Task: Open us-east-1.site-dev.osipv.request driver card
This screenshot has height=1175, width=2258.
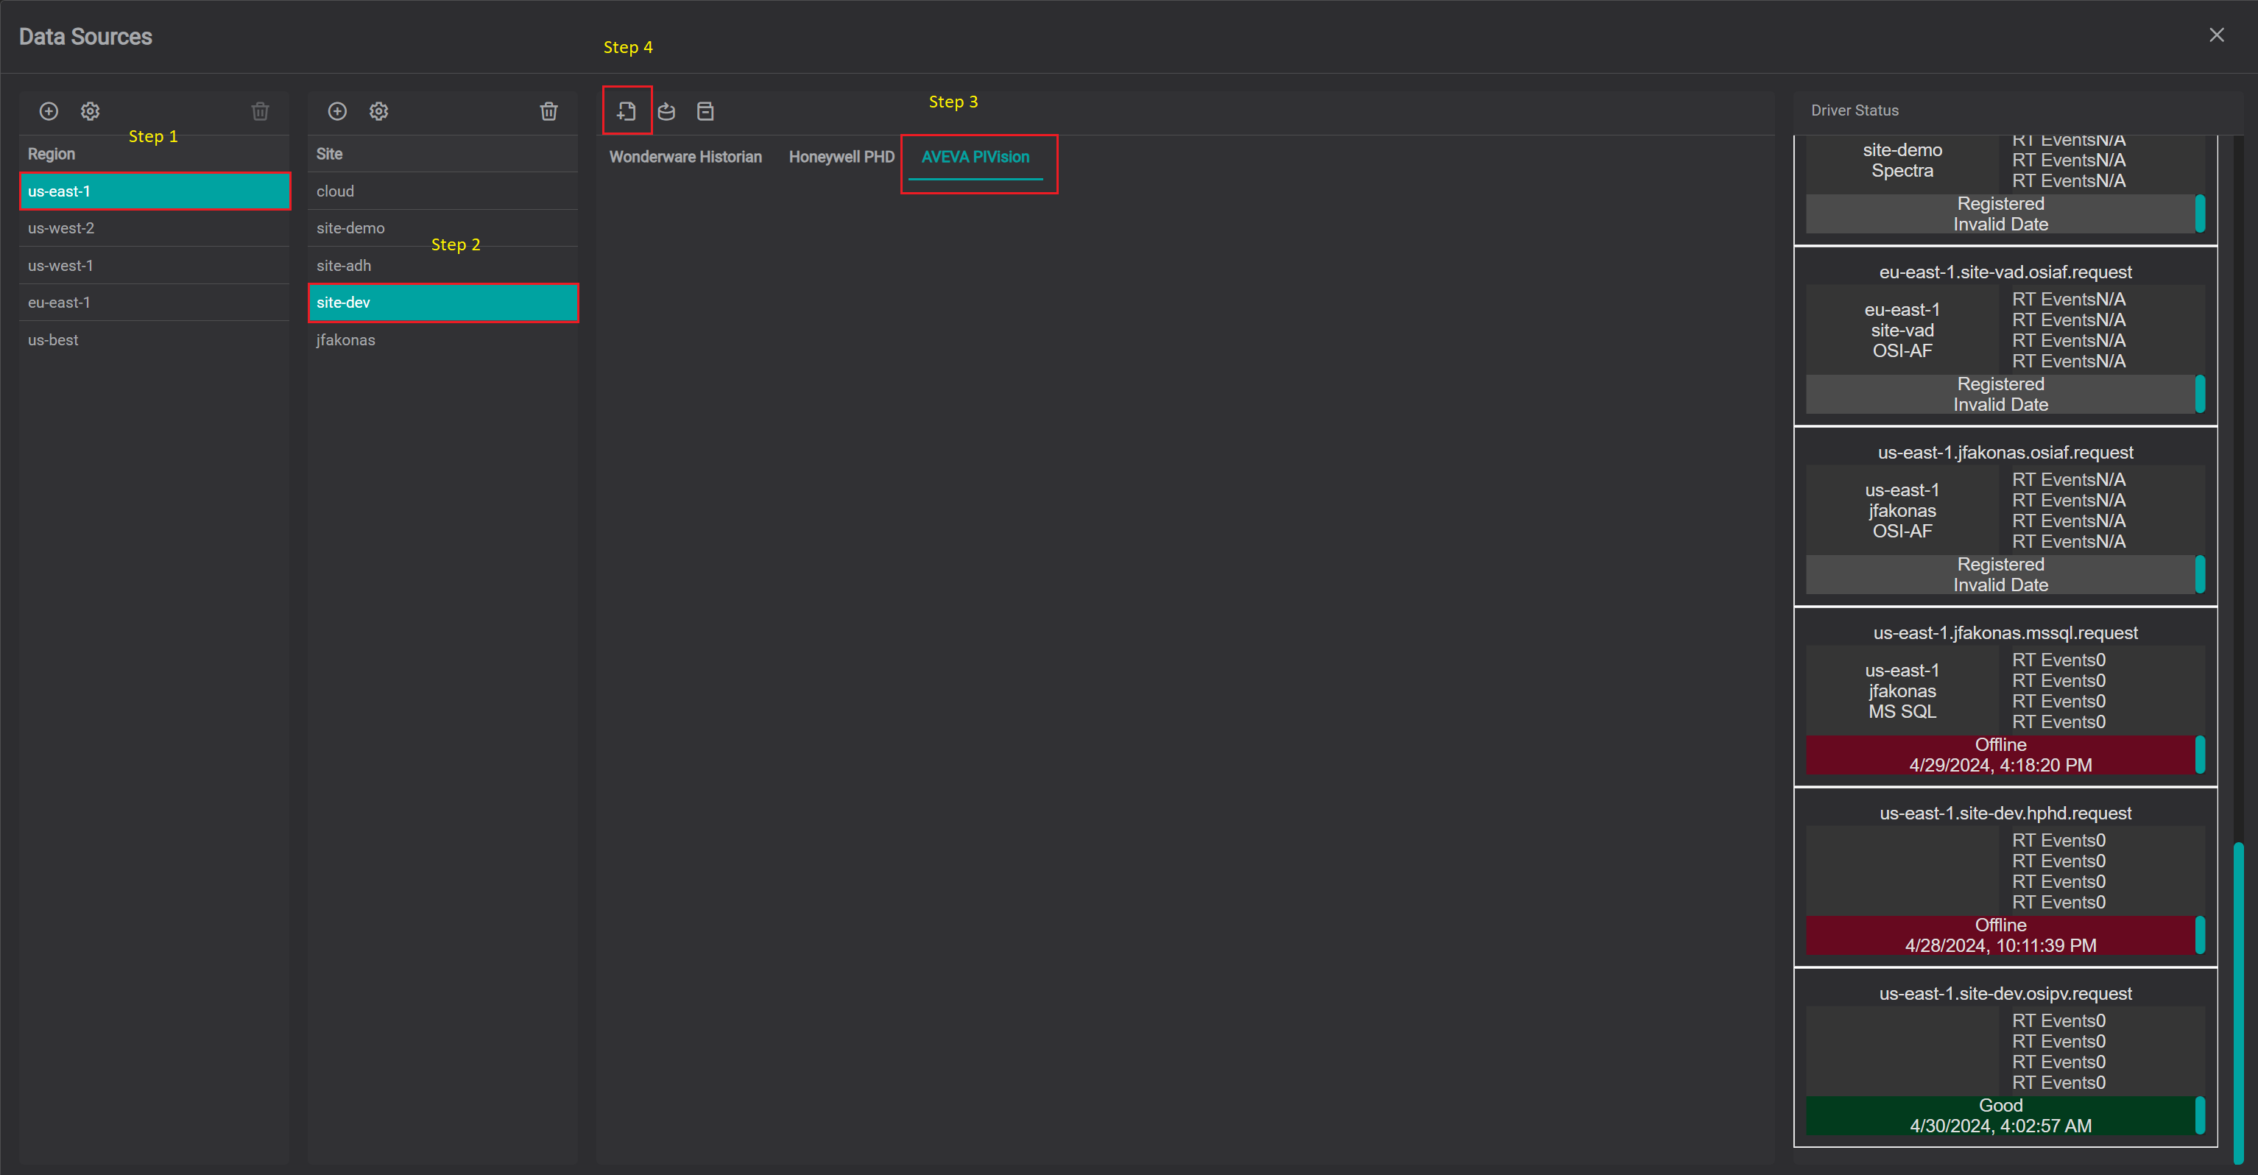Action: coord(2005,1059)
